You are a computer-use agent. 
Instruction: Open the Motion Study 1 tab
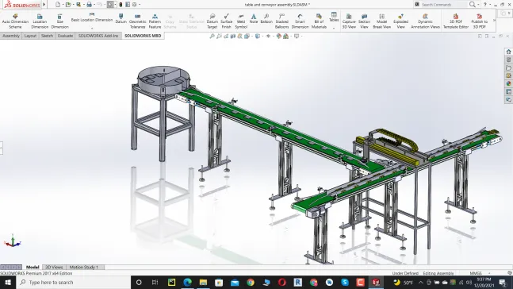pyautogui.click(x=84, y=267)
